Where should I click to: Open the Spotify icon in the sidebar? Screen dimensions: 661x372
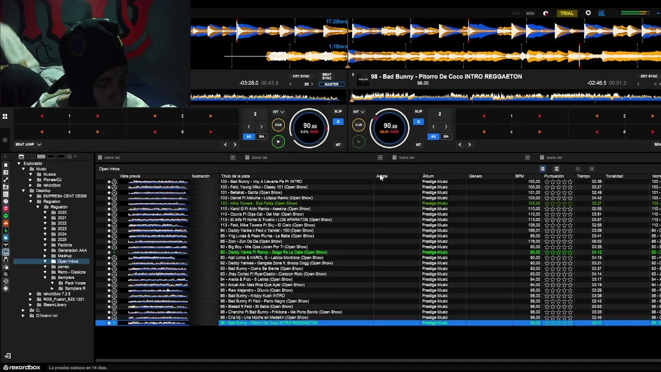6,216
